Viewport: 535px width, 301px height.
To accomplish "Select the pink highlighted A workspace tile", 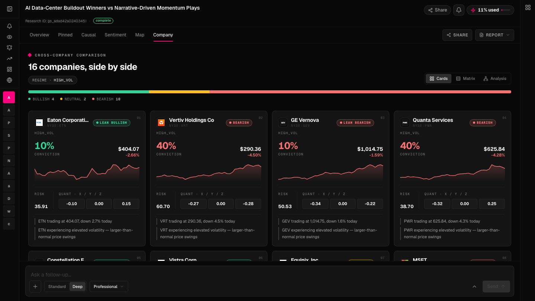I will point(9,97).
